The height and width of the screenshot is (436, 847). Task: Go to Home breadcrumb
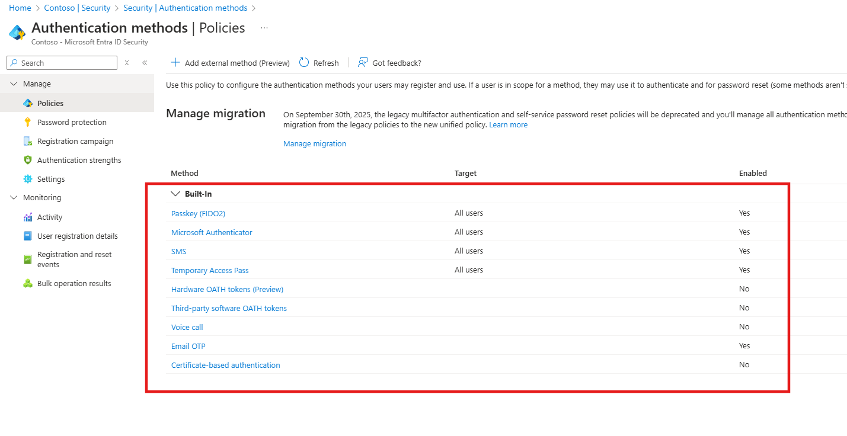click(20, 8)
